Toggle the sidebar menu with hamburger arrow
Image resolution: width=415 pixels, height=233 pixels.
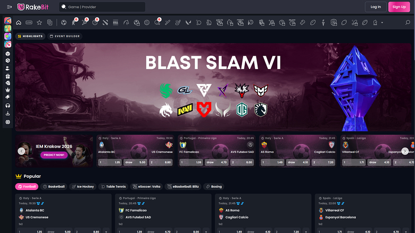(8, 7)
